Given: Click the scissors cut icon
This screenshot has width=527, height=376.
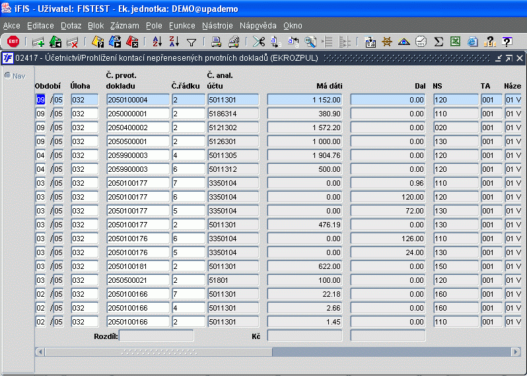Looking at the screenshot, I should pyautogui.click(x=258, y=42).
